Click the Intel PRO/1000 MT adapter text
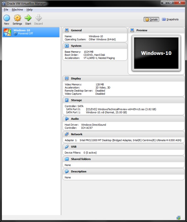The width and height of the screenshot is (187, 222). click(x=130, y=140)
